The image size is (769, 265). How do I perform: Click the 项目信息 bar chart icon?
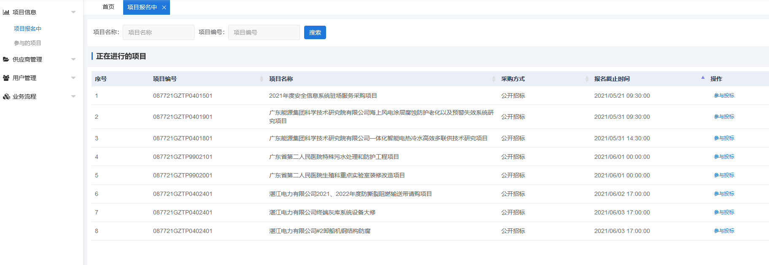click(x=6, y=12)
